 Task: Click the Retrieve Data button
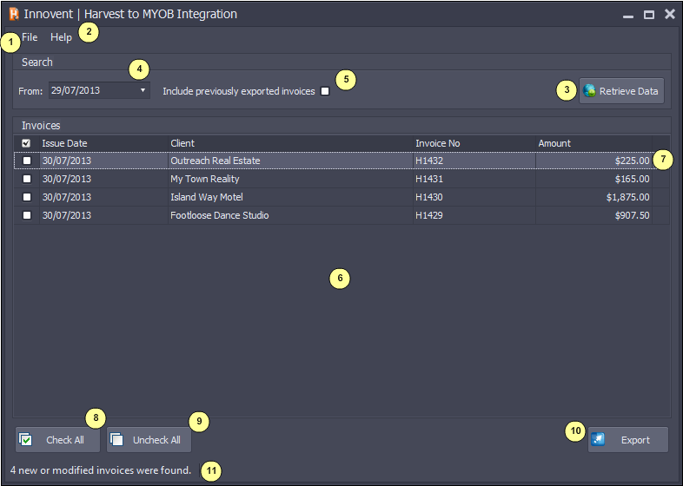621,91
